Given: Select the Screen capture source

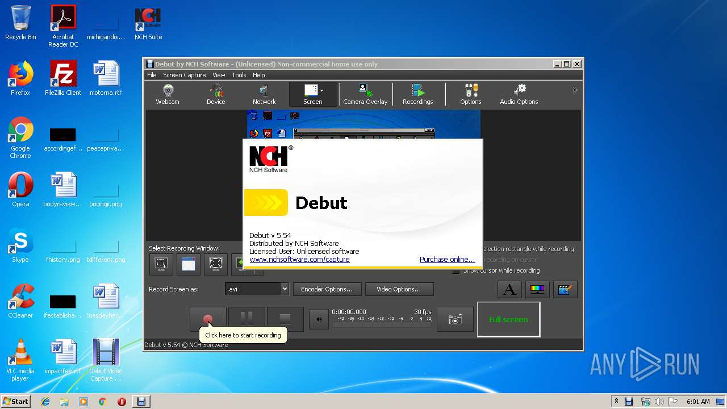Looking at the screenshot, I should (312, 95).
